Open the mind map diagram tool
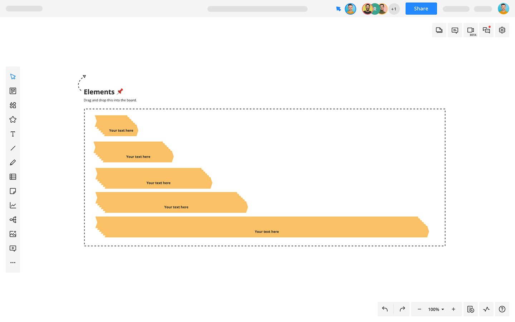515x322 pixels. point(13,220)
